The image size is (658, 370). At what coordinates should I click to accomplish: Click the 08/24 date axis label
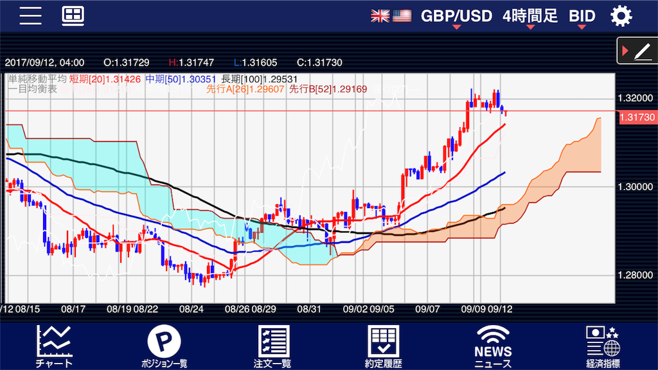pyautogui.click(x=191, y=309)
